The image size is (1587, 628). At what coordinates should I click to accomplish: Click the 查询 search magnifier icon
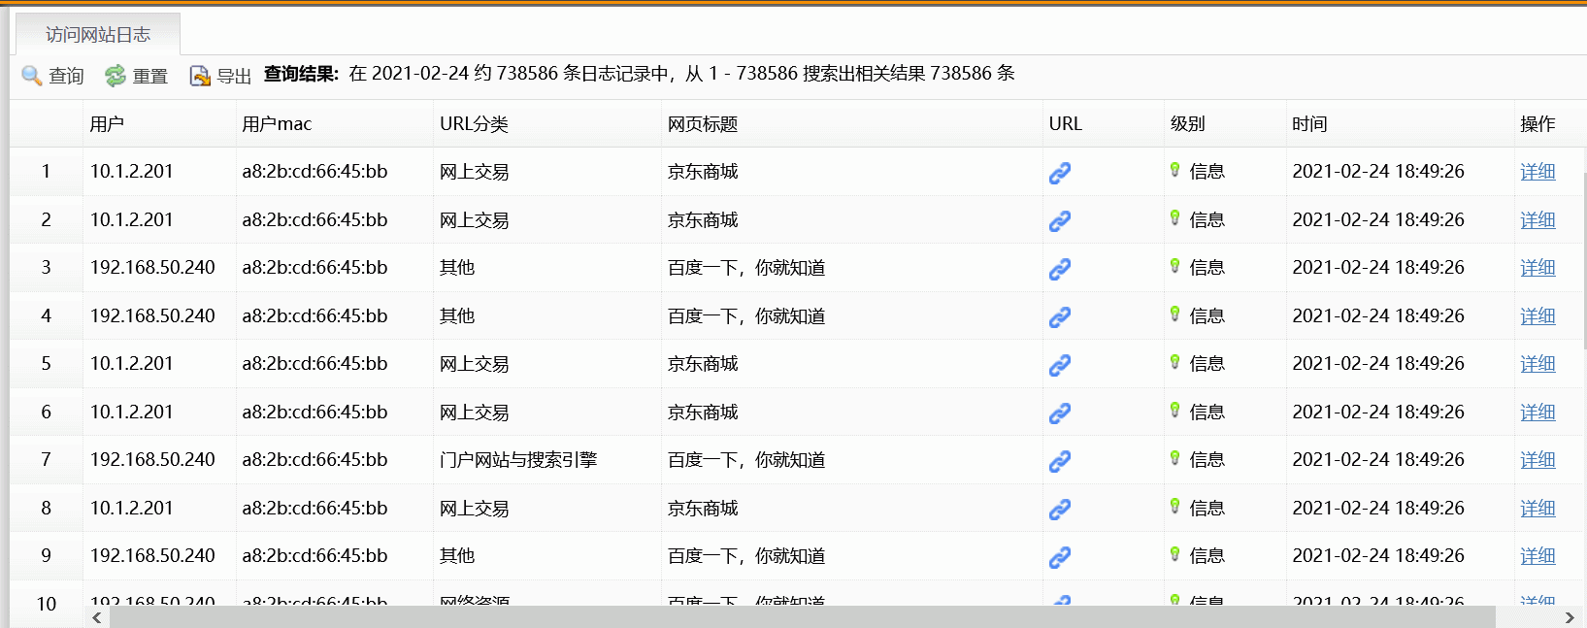click(x=32, y=76)
